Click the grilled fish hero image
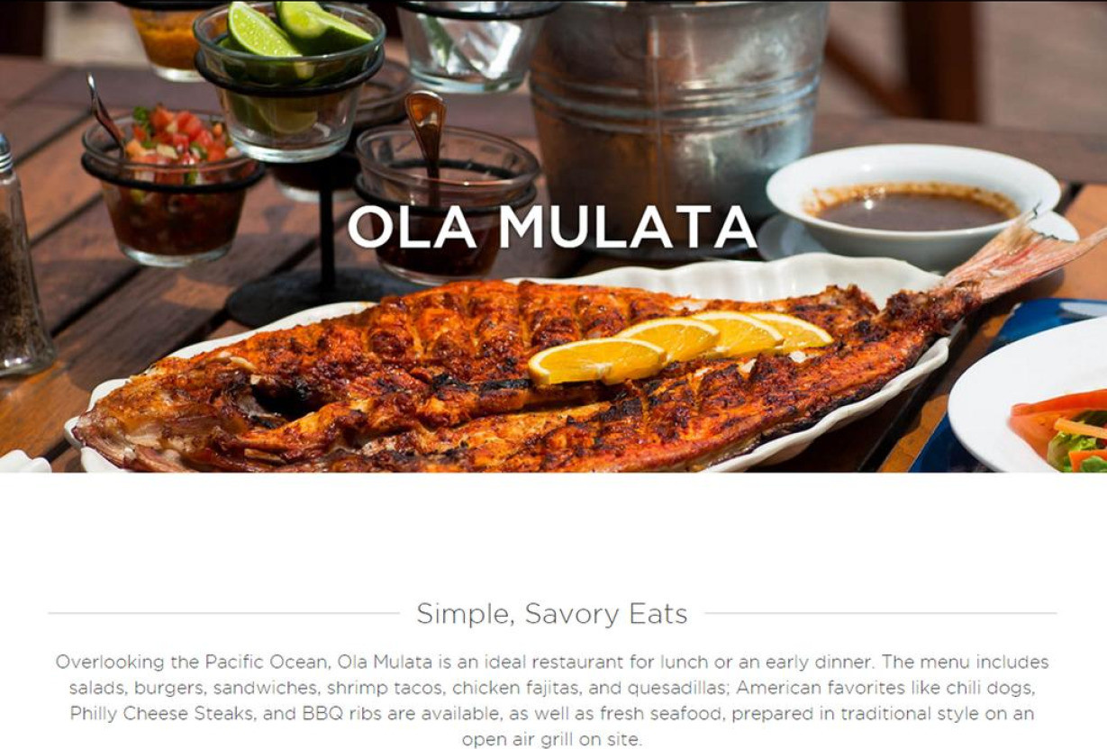The height and width of the screenshot is (749, 1107). [553, 236]
